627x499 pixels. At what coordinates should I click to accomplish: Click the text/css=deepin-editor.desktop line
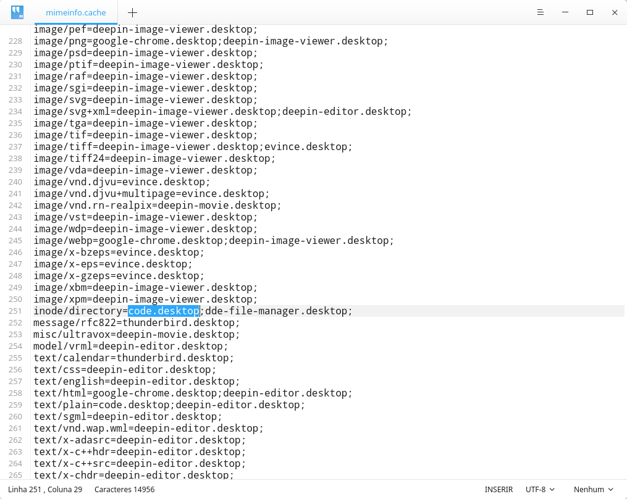[x=125, y=369]
